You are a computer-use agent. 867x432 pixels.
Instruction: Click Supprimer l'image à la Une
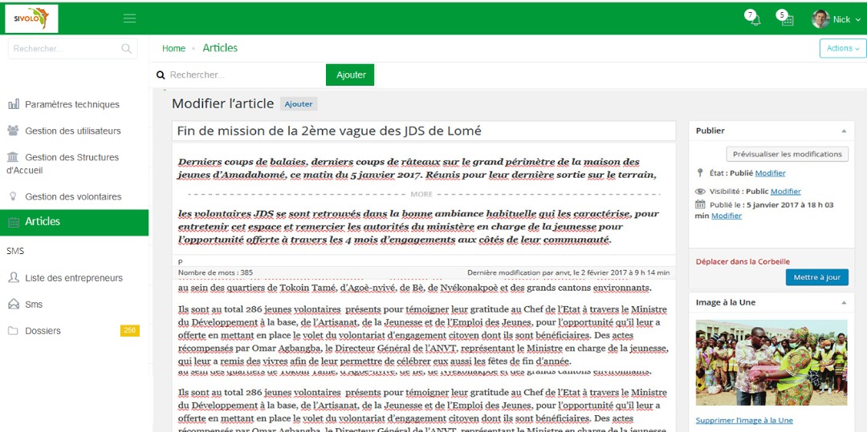[744, 421]
